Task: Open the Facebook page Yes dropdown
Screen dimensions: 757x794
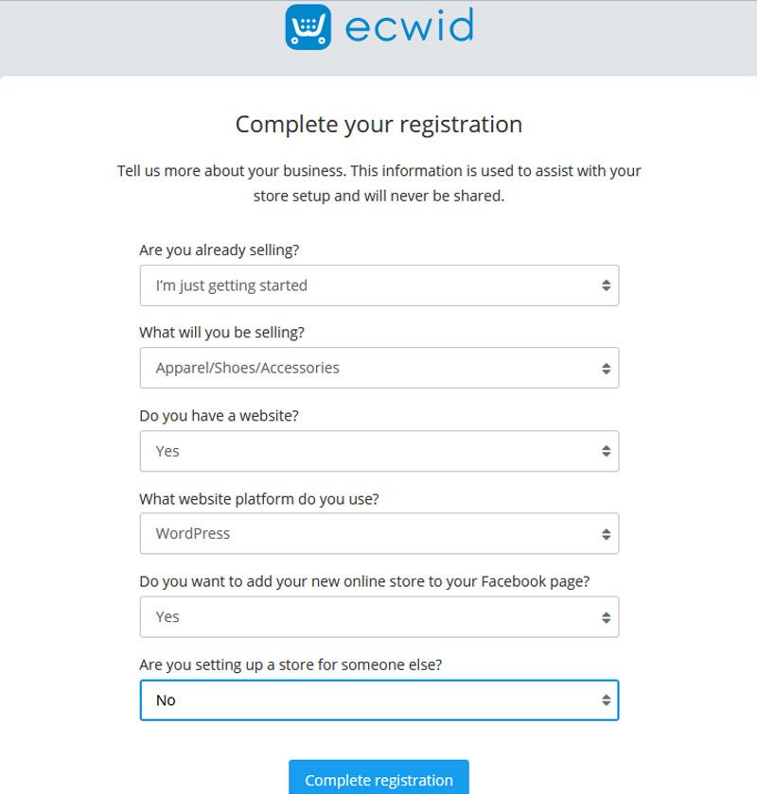Action: pyautogui.click(x=379, y=616)
